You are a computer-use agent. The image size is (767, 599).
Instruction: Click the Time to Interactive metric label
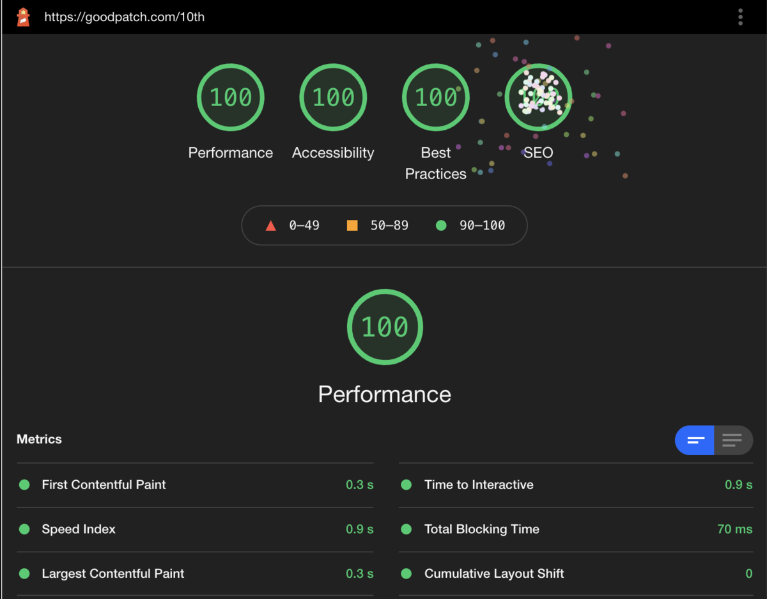tap(479, 485)
